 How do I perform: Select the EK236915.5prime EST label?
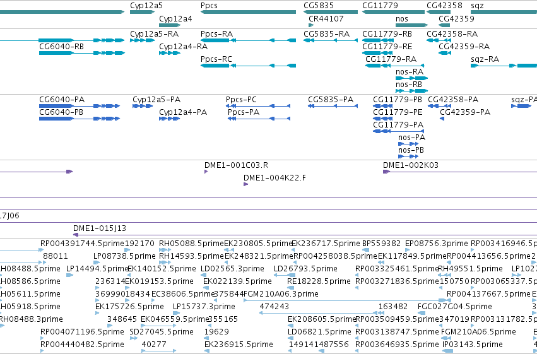[239, 345]
